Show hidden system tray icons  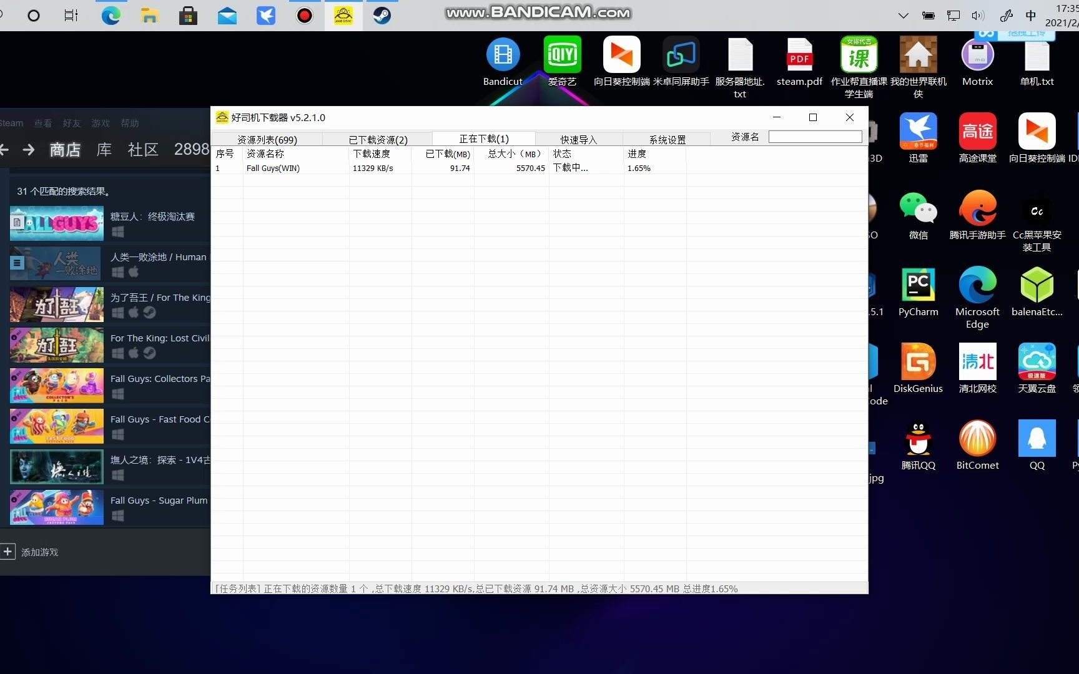click(903, 16)
